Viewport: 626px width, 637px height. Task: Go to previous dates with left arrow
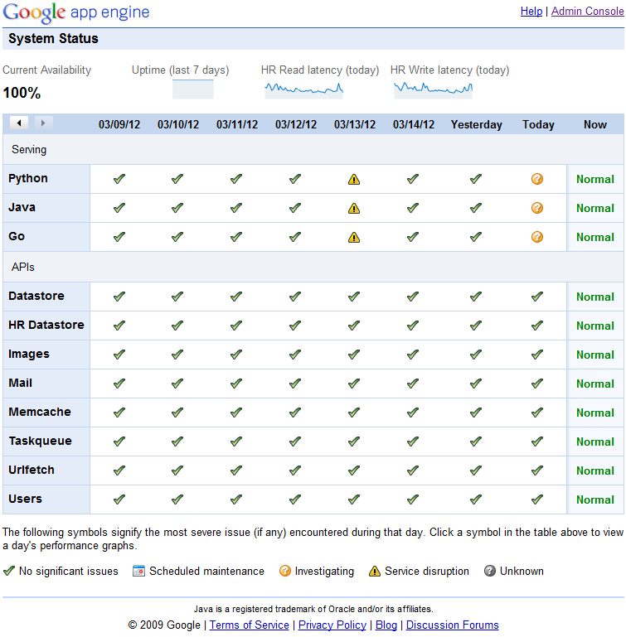(19, 123)
